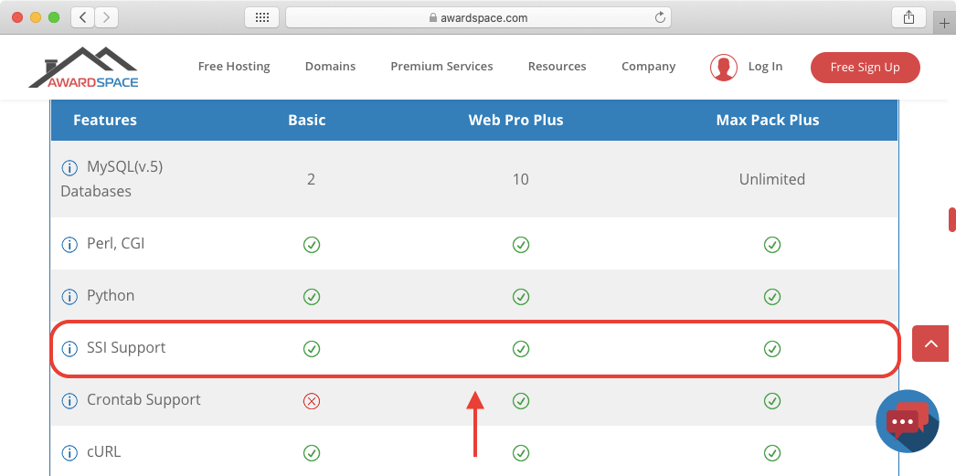Click the scroll-to-top arrow button

coord(931,344)
